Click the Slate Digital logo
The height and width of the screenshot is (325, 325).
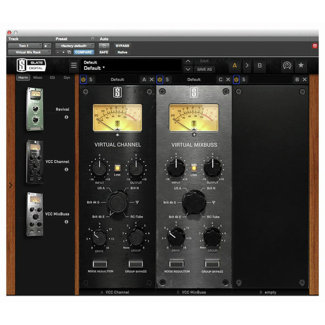point(31,65)
